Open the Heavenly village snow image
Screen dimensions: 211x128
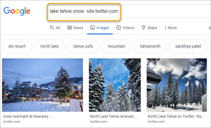click(x=42, y=85)
